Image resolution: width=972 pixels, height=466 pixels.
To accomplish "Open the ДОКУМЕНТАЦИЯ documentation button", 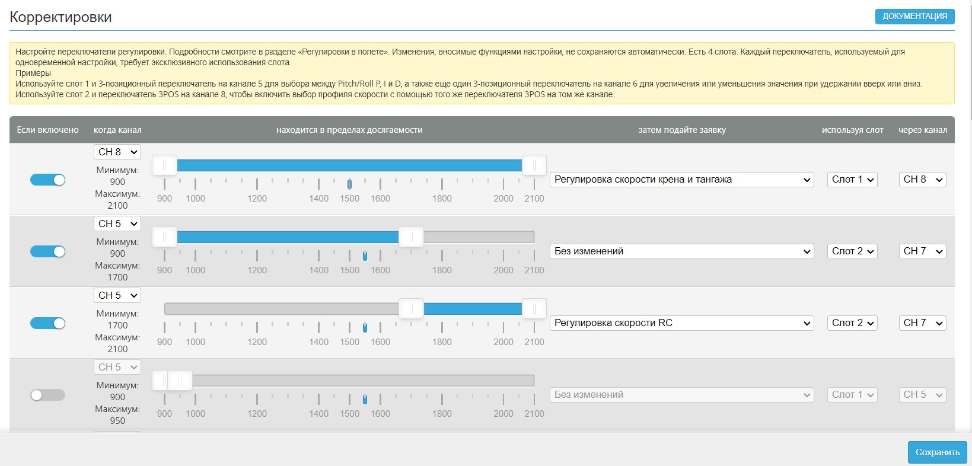I will [914, 16].
